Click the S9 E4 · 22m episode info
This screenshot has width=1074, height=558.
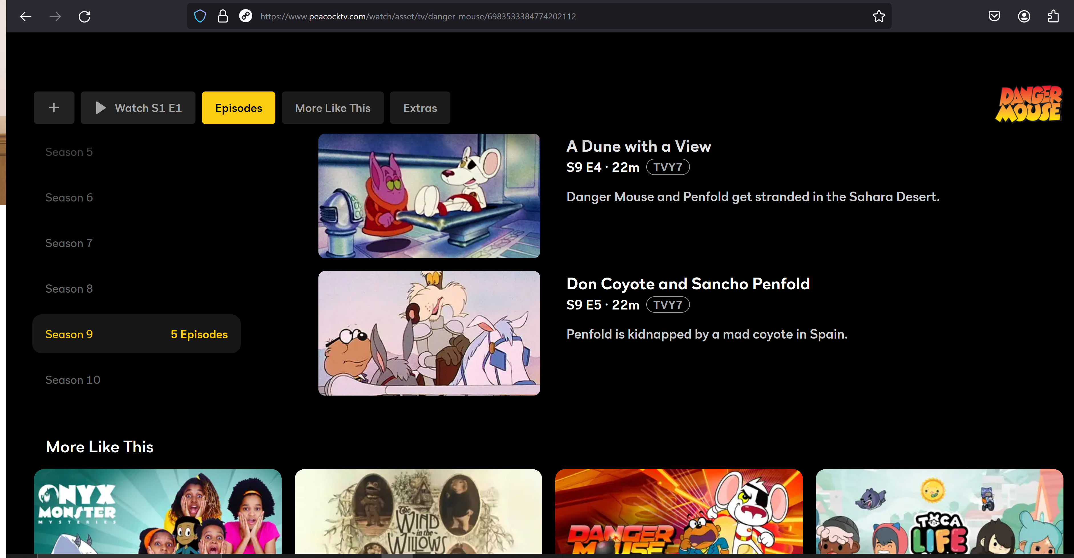click(603, 167)
